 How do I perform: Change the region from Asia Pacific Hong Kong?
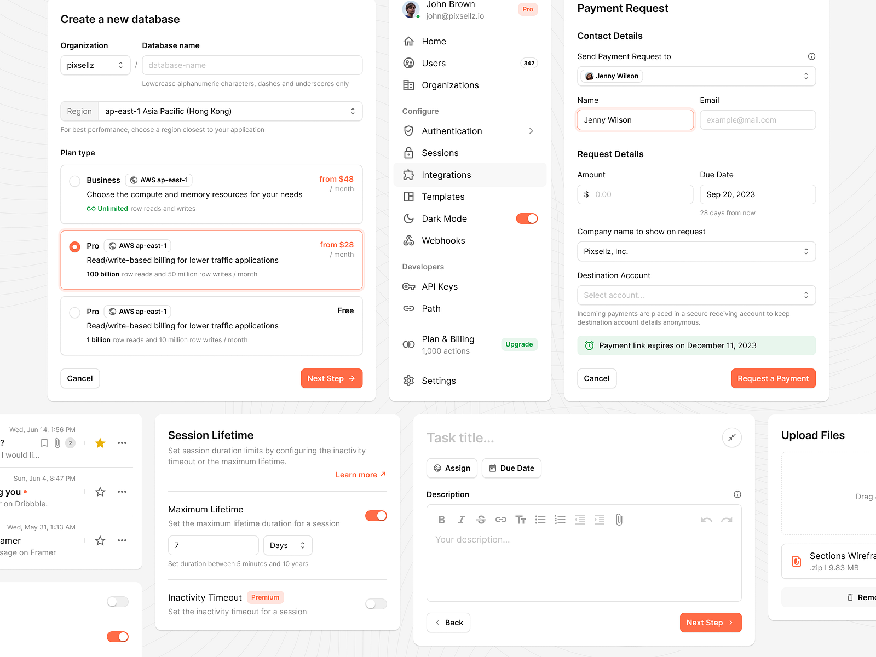pos(230,111)
